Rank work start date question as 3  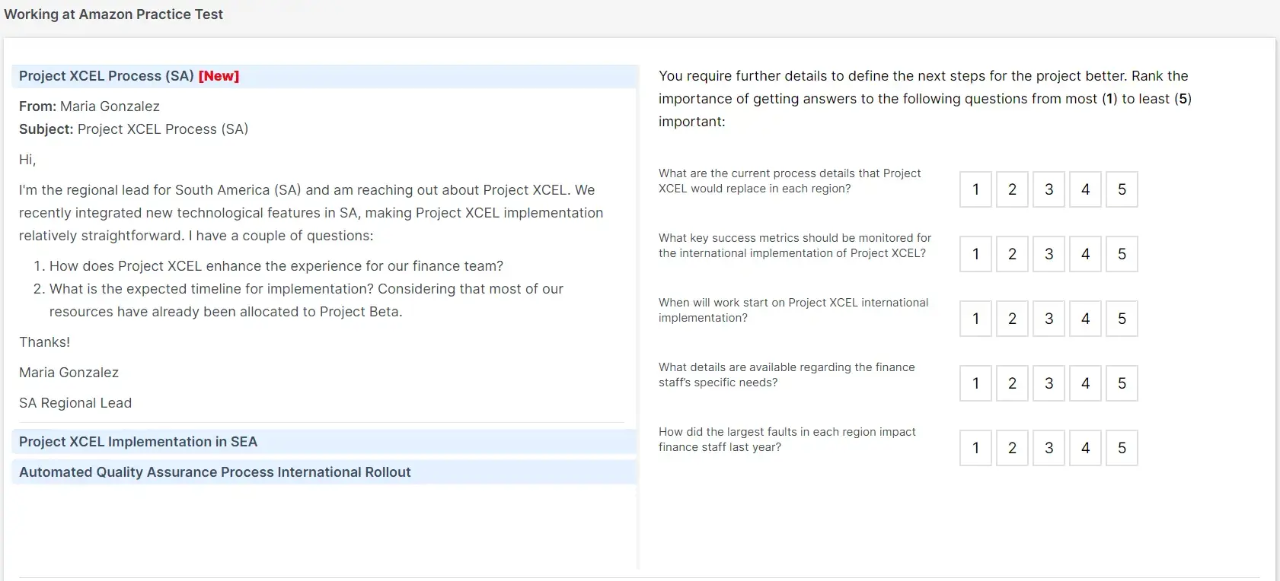1049,319
